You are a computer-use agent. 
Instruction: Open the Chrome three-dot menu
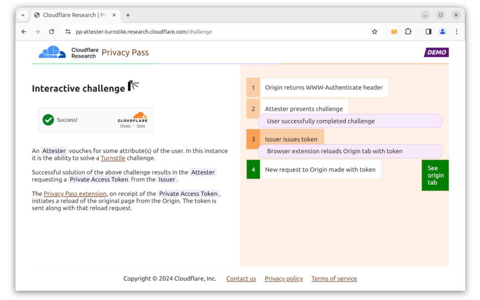click(456, 32)
